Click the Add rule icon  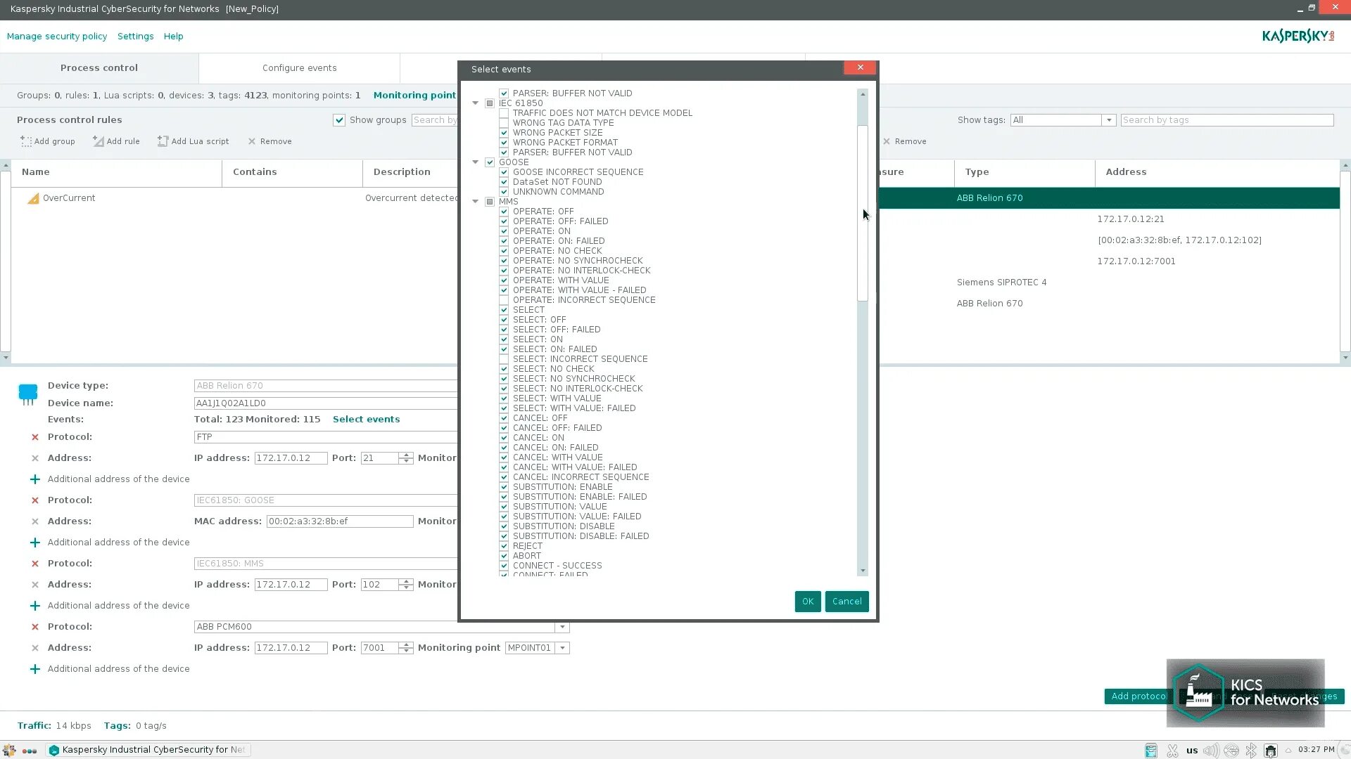(99, 141)
